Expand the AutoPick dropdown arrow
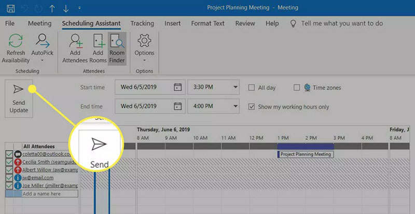The height and width of the screenshot is (214, 415). click(43, 61)
